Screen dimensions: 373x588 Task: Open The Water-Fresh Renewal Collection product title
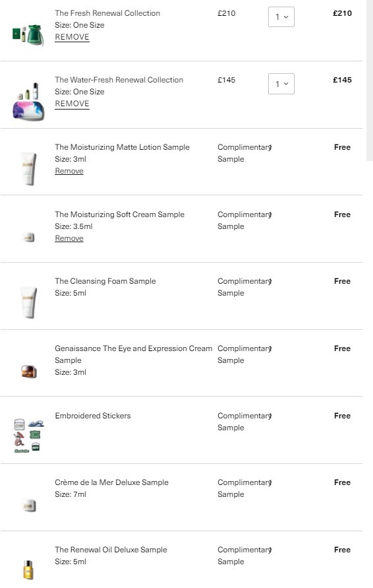119,80
